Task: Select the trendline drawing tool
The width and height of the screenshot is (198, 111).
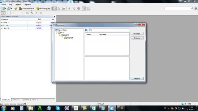Action: 23,13
